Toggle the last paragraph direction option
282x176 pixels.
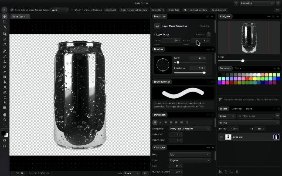(187, 123)
